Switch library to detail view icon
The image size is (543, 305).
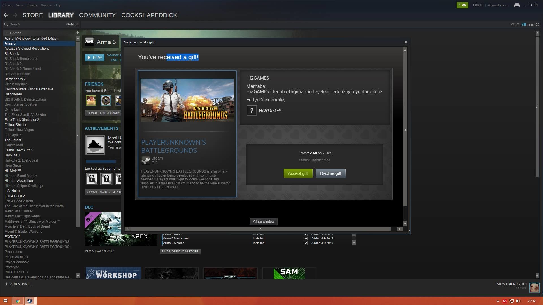pos(524,24)
